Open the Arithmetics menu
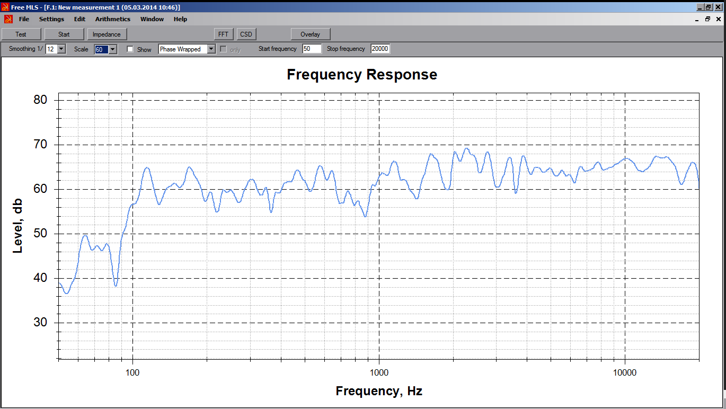The height and width of the screenshot is (409, 726). 113,19
